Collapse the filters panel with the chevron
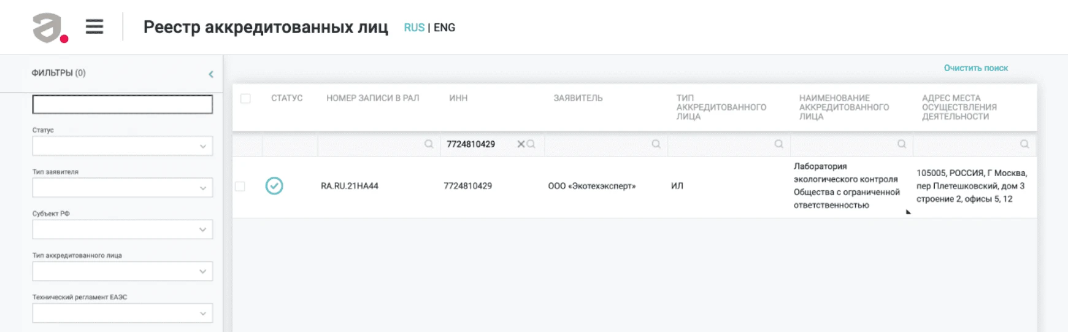Image resolution: width=1068 pixels, height=332 pixels. 211,74
